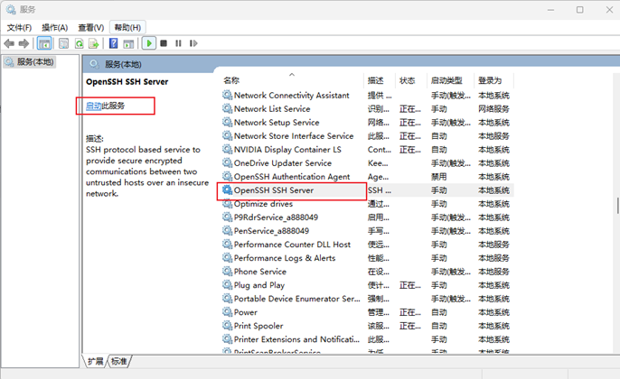Click the 启动 link to start service
620x379 pixels.
pyautogui.click(x=93, y=106)
